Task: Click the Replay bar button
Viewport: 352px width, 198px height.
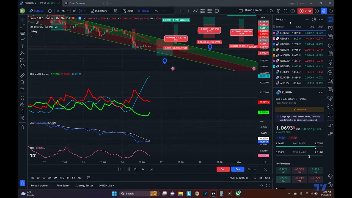Action: pyautogui.click(x=143, y=11)
